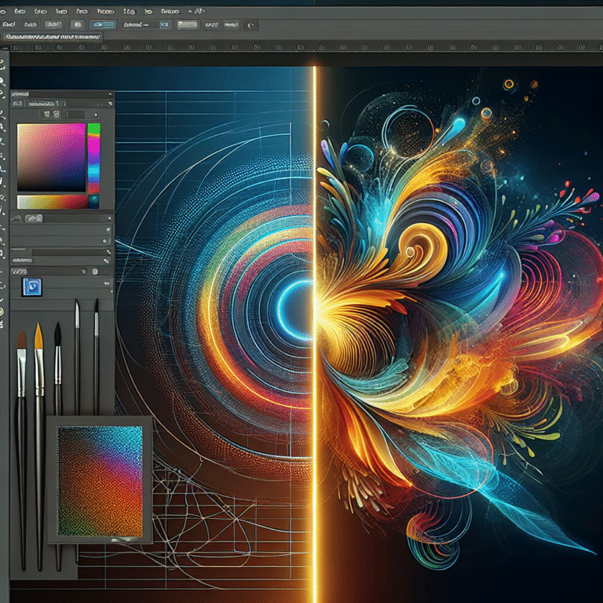Toggle the highlighted blue option in the options bar
603x603 pixels.
[103, 24]
